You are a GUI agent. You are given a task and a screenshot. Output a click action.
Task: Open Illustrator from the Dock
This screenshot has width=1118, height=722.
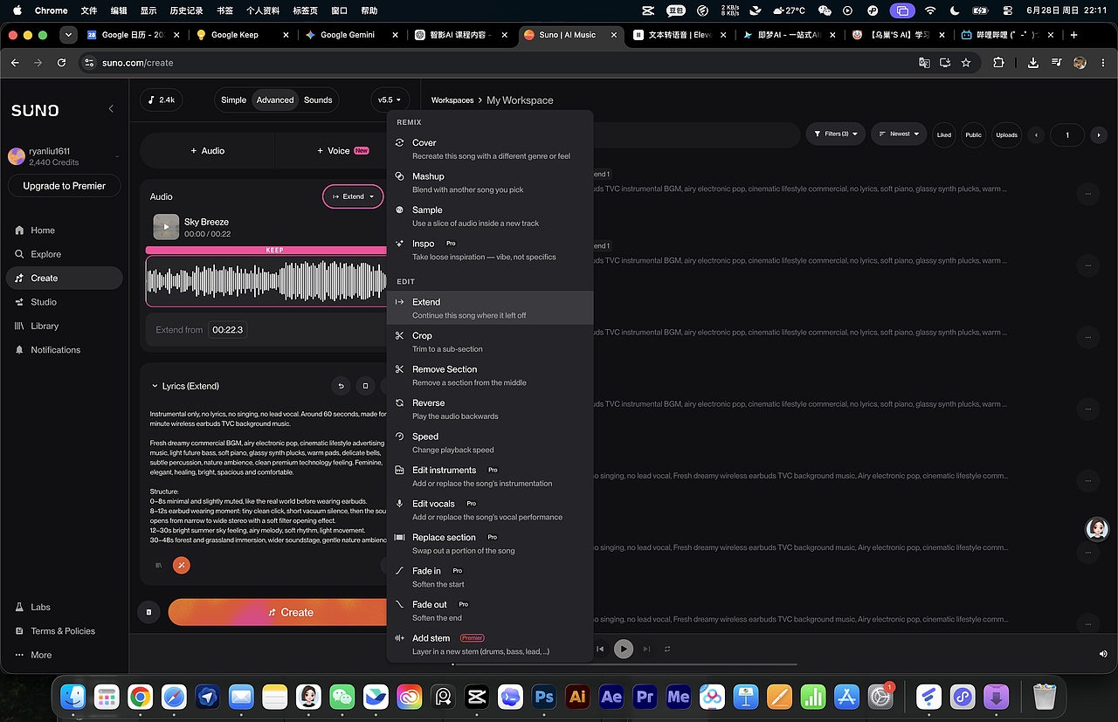[577, 697]
